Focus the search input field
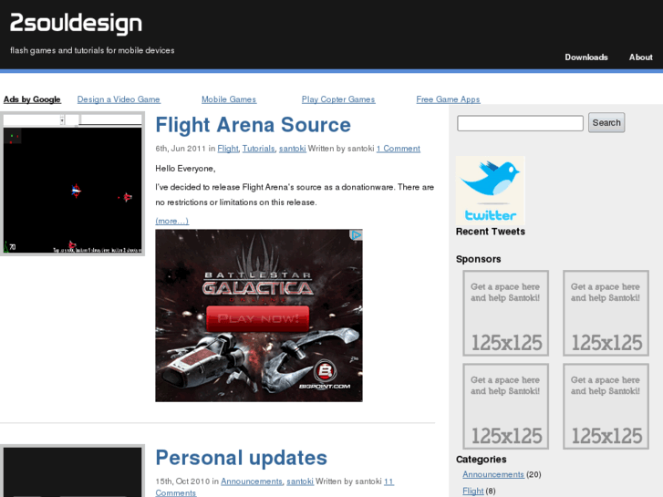 [520, 123]
